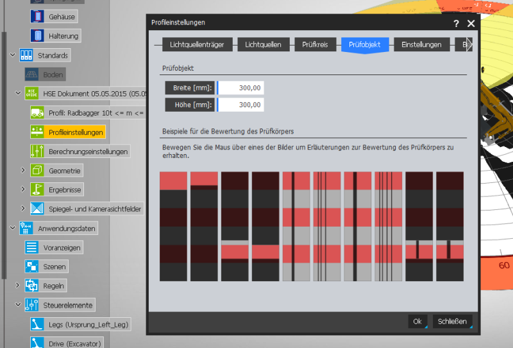Click the first Prüfkörper example image

tap(173, 226)
